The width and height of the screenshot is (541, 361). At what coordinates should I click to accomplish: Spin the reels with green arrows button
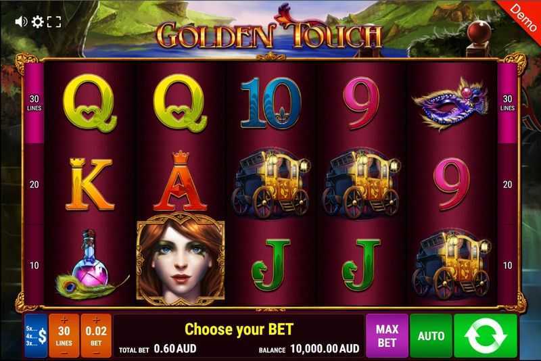(x=486, y=336)
